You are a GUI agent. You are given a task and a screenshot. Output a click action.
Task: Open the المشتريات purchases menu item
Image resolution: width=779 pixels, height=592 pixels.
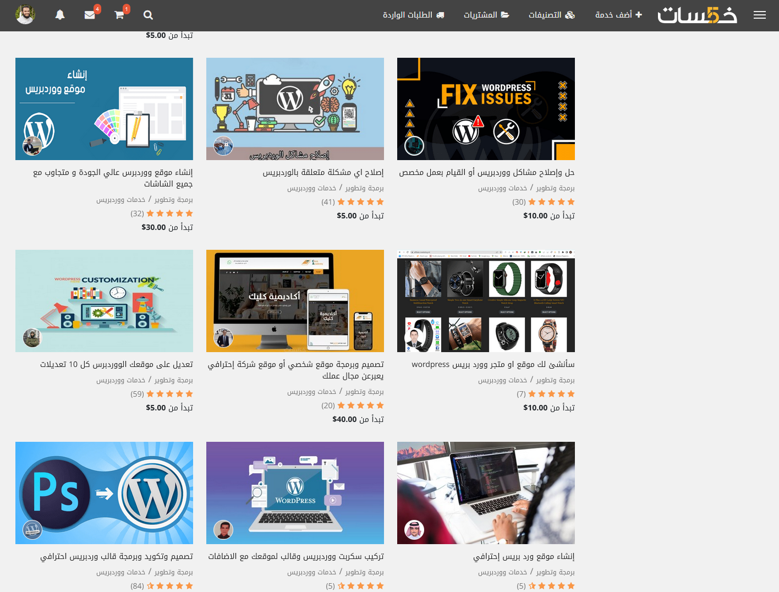(x=486, y=15)
